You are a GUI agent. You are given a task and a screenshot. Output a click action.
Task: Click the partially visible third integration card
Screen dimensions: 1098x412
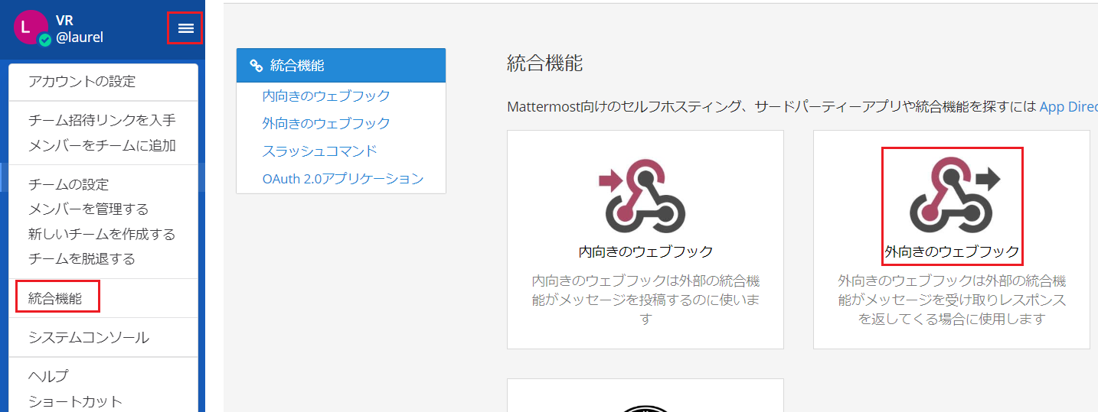pos(645,395)
